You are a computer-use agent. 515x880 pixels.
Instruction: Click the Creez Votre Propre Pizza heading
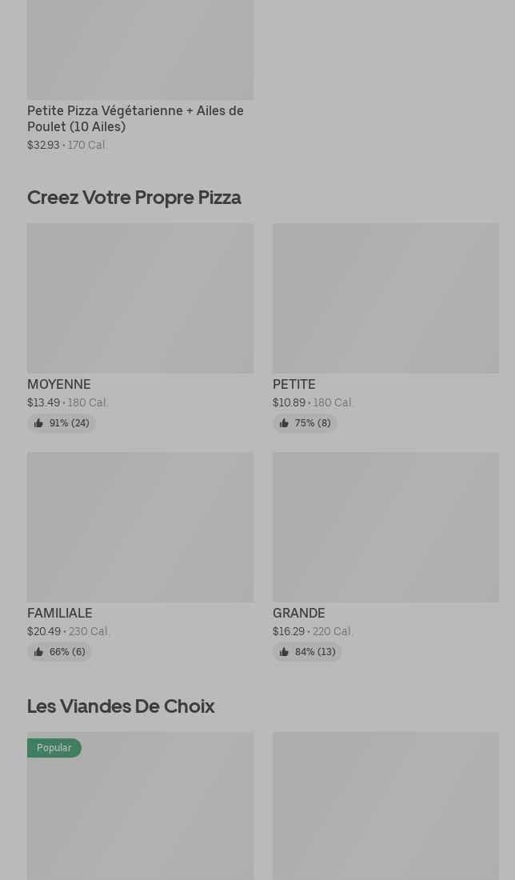coord(134,198)
